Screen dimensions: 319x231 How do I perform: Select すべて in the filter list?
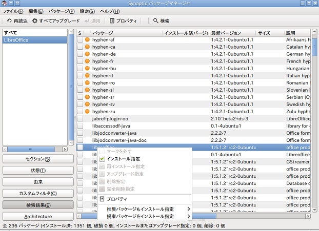pyautogui.click(x=35, y=32)
